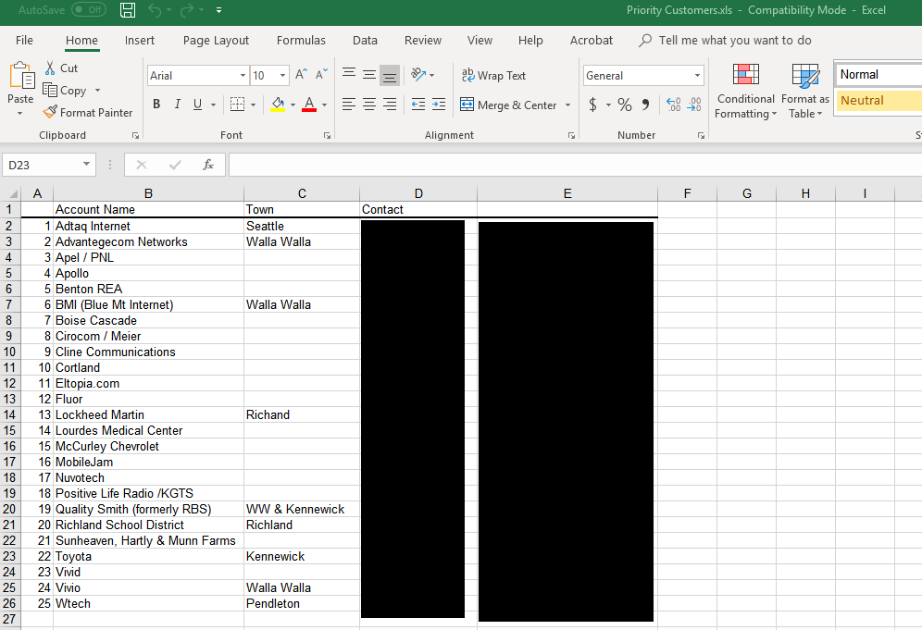The image size is (922, 630).
Task: Open Font dialog launcher icon
Action: [x=327, y=136]
